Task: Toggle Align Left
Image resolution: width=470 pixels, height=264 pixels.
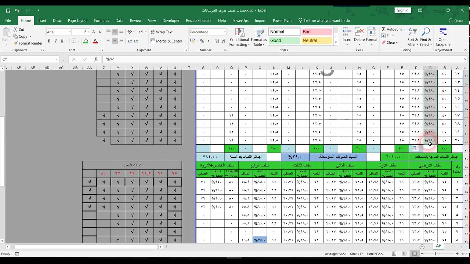Action: pos(108,41)
